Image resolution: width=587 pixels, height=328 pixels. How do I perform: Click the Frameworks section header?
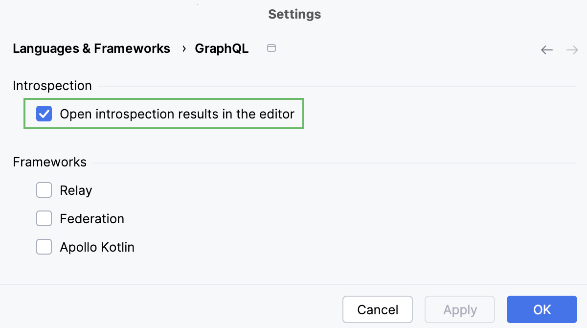coord(50,162)
